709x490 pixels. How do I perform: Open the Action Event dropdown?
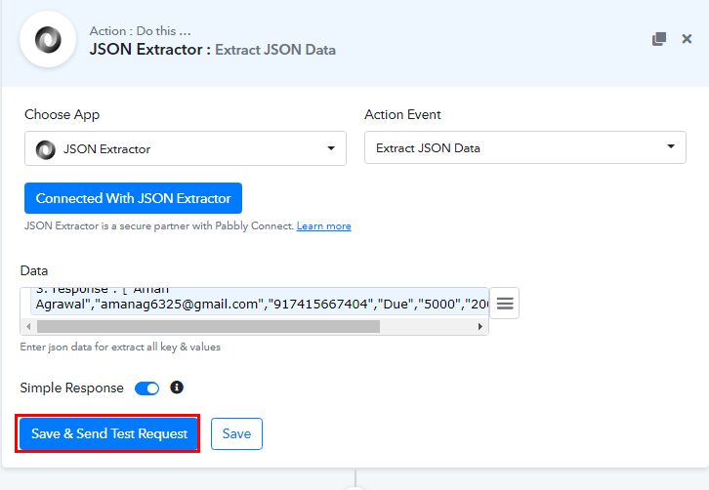(x=525, y=147)
